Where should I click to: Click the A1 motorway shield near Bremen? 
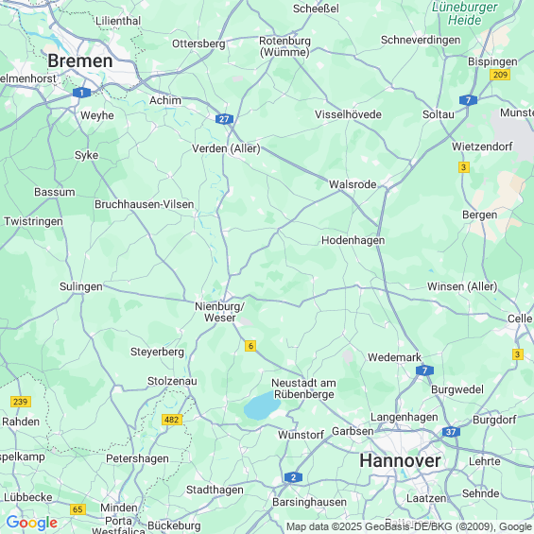[x=81, y=93]
